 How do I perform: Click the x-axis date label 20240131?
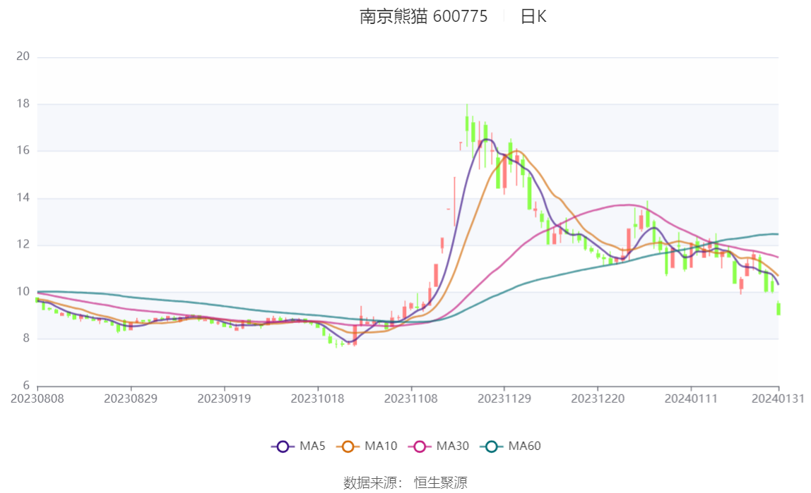click(x=778, y=399)
